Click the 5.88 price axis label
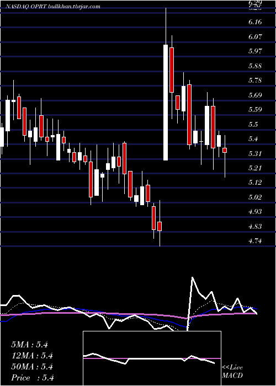This screenshot has height=386, width=276. click(x=255, y=66)
